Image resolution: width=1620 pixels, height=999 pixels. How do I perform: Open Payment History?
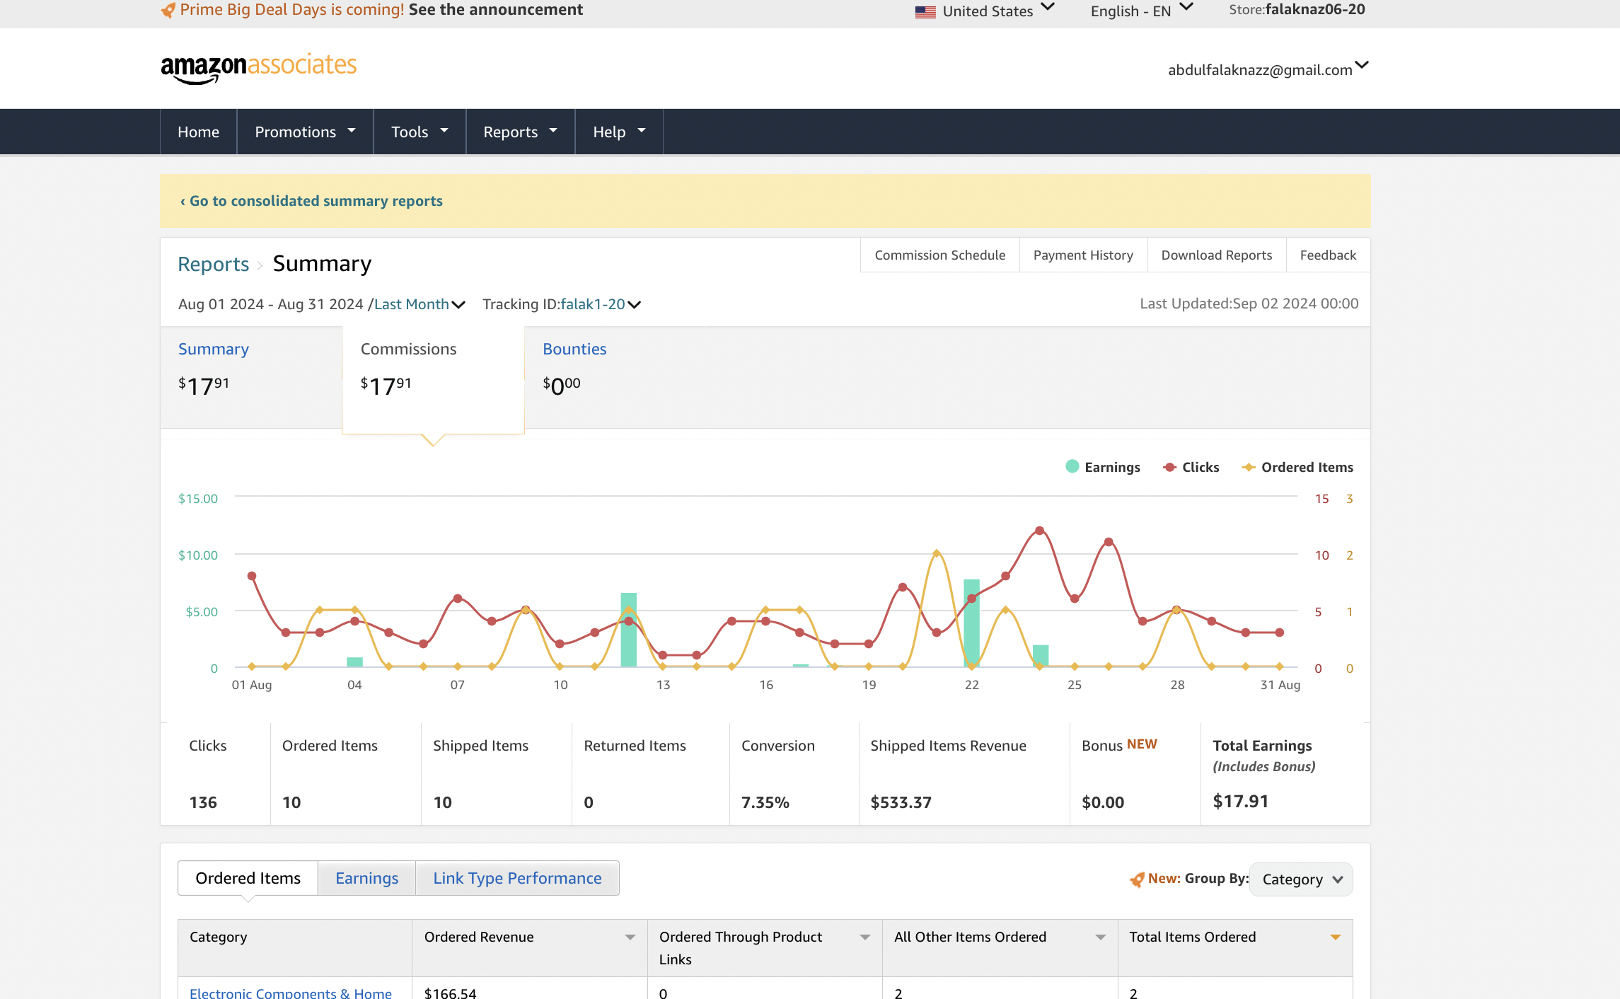coord(1083,255)
